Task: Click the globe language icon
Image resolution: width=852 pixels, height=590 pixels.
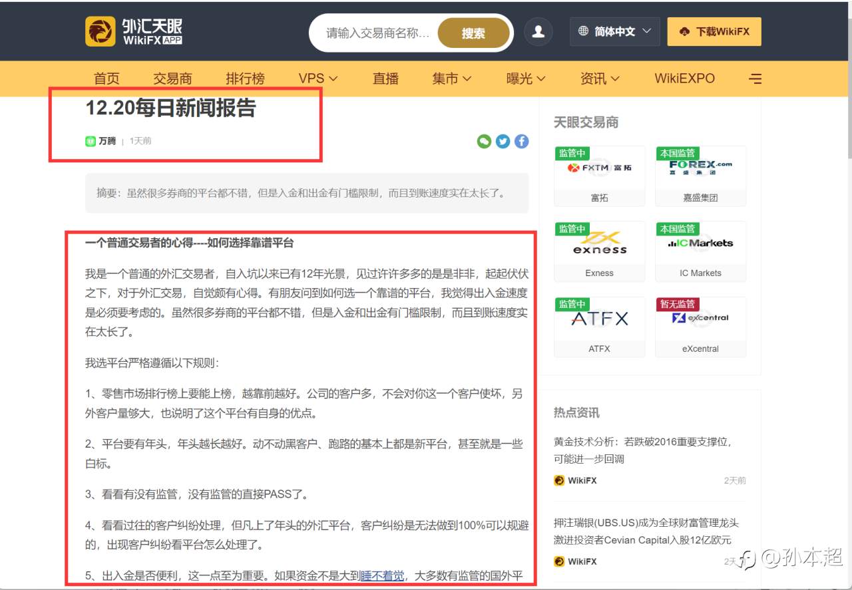Action: (584, 31)
